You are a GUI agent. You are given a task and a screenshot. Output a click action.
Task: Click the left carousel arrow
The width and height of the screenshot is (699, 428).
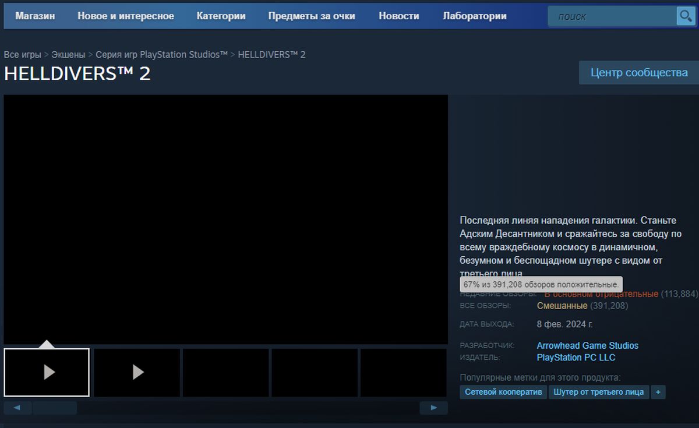[x=17, y=408]
